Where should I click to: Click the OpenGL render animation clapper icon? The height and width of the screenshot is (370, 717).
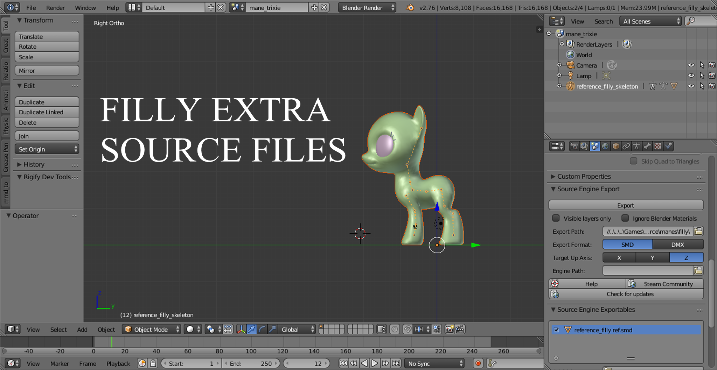[460, 329]
